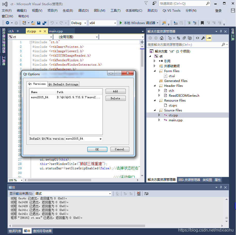Collapse the Header Files folder
The image size is (236, 235).
coord(155,86)
